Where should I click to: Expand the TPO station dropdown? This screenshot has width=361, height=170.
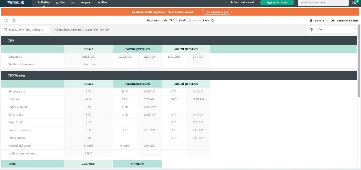tap(355, 29)
